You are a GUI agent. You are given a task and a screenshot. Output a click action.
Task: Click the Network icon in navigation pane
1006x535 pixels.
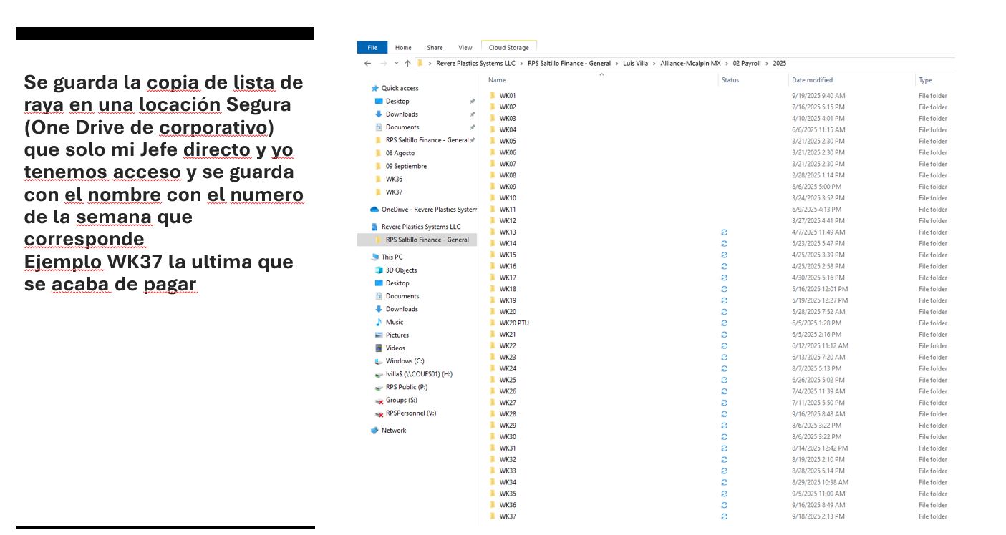pos(374,431)
